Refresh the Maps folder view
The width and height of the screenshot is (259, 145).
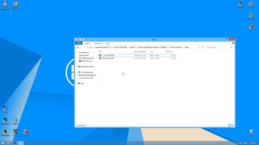click(202, 48)
